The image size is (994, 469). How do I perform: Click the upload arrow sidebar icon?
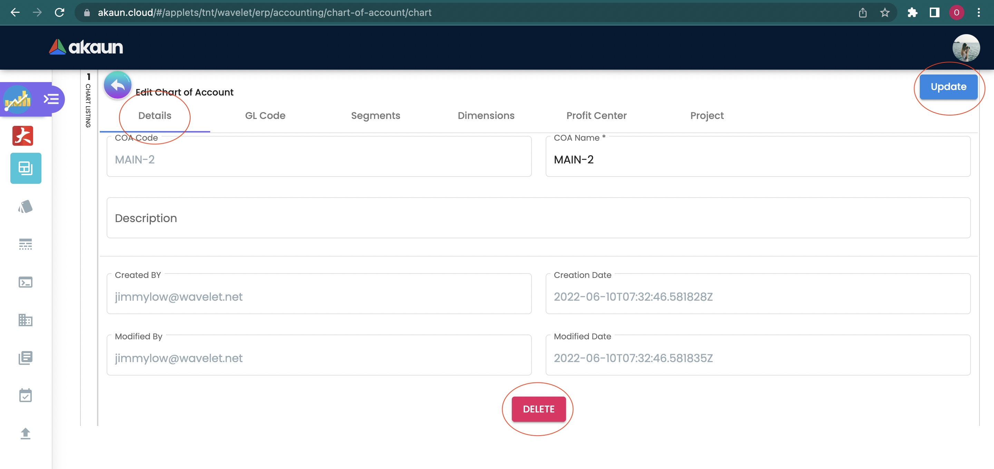pyautogui.click(x=26, y=433)
